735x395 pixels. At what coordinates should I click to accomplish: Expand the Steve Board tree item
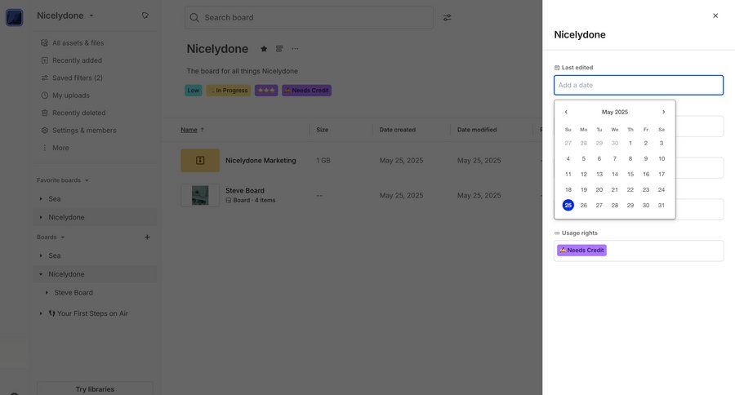tap(47, 293)
